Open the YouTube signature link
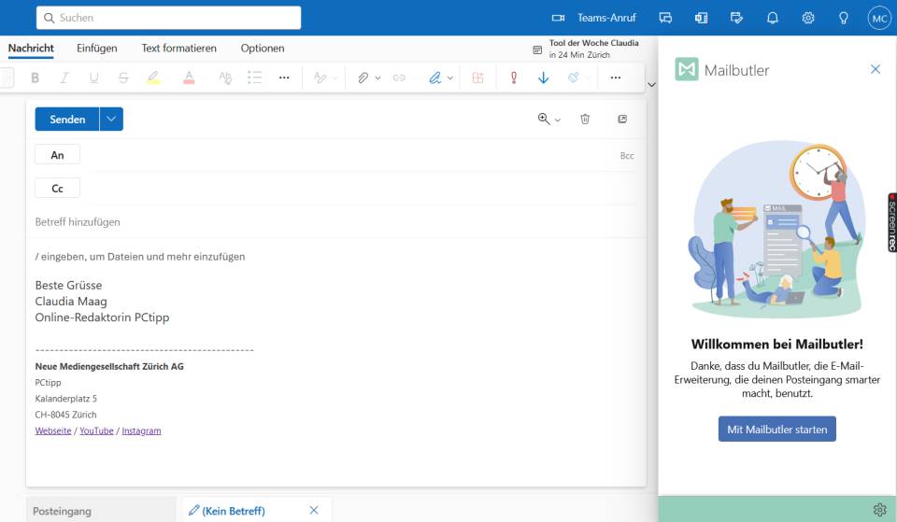 click(x=96, y=430)
